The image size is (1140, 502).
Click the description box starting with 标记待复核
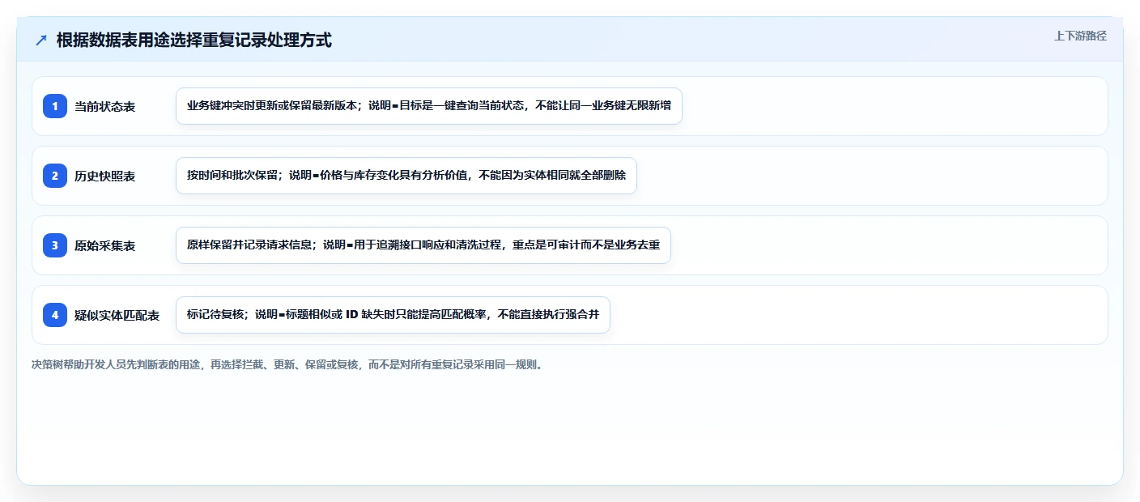pos(393,315)
